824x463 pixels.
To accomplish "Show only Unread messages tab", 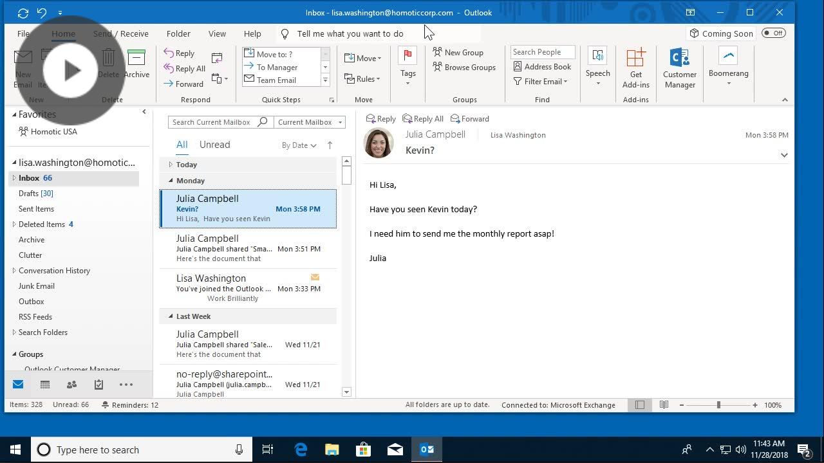I will tap(214, 145).
